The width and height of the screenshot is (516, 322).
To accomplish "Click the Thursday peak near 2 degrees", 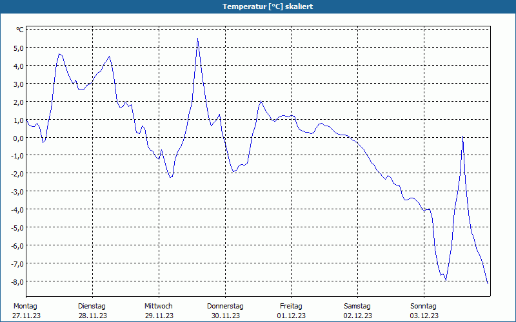I will click(x=261, y=101).
